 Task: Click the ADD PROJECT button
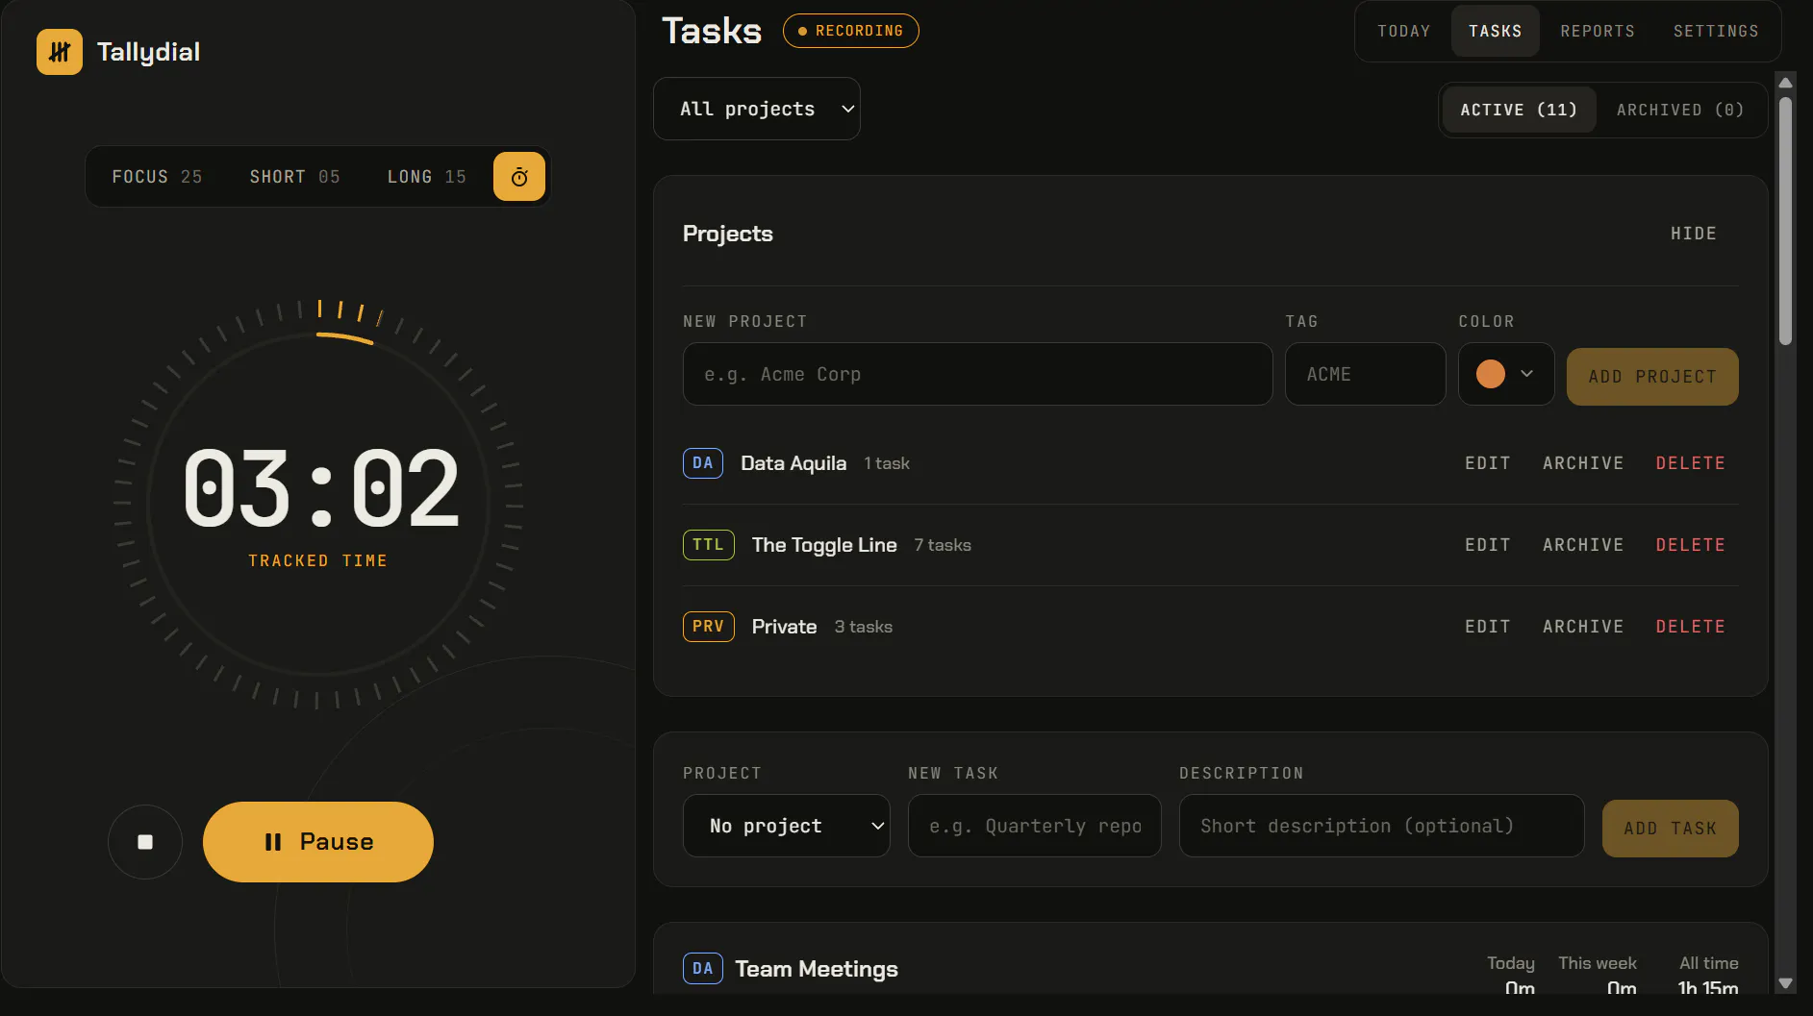click(x=1652, y=377)
